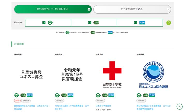Click VIEW icon under 首里城復興ユネスコ募金
185x112 pixels.
pos(29,95)
